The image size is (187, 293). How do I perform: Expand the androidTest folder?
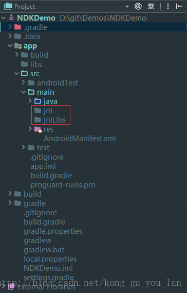tap(24, 82)
